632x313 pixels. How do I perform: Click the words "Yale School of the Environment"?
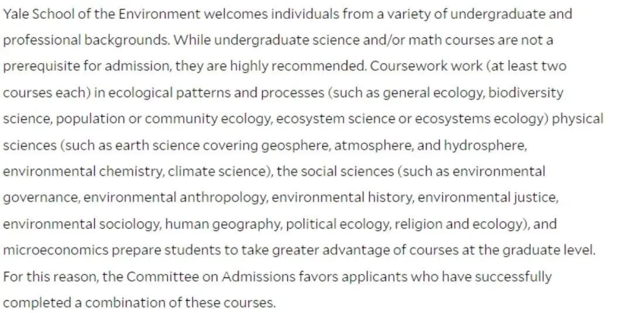point(102,14)
